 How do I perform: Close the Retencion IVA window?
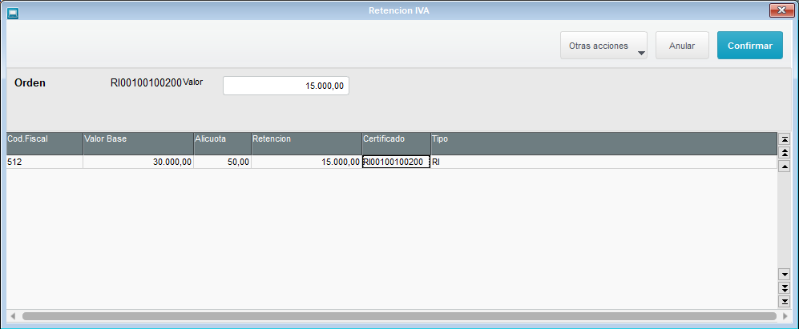(x=781, y=10)
